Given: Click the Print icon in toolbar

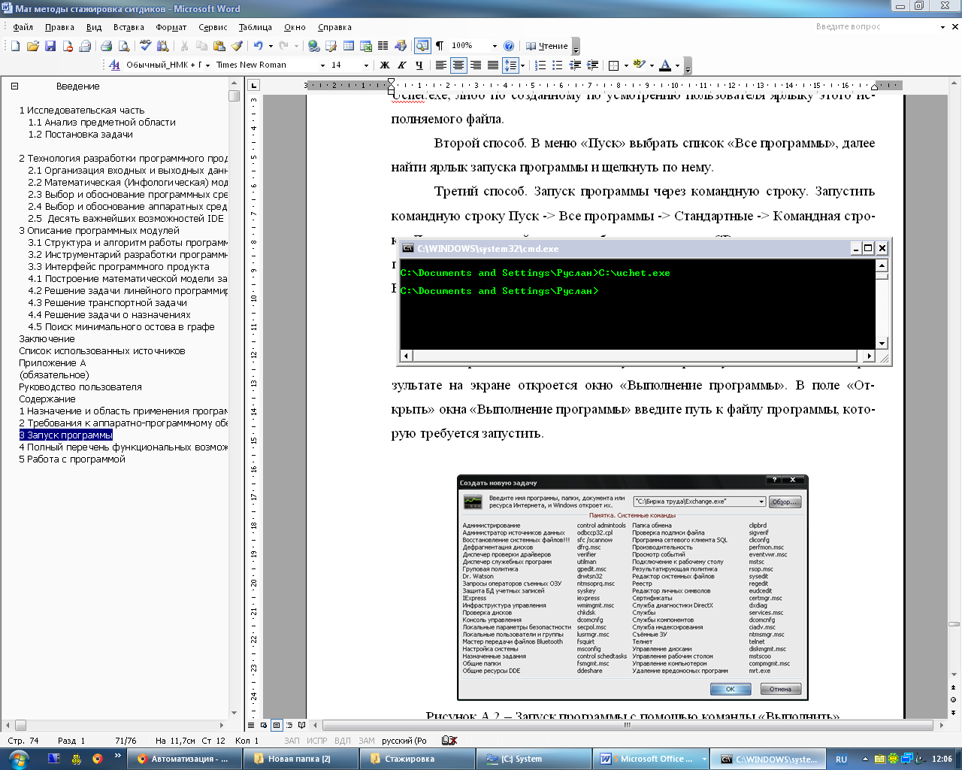Looking at the screenshot, I should pyautogui.click(x=106, y=46).
